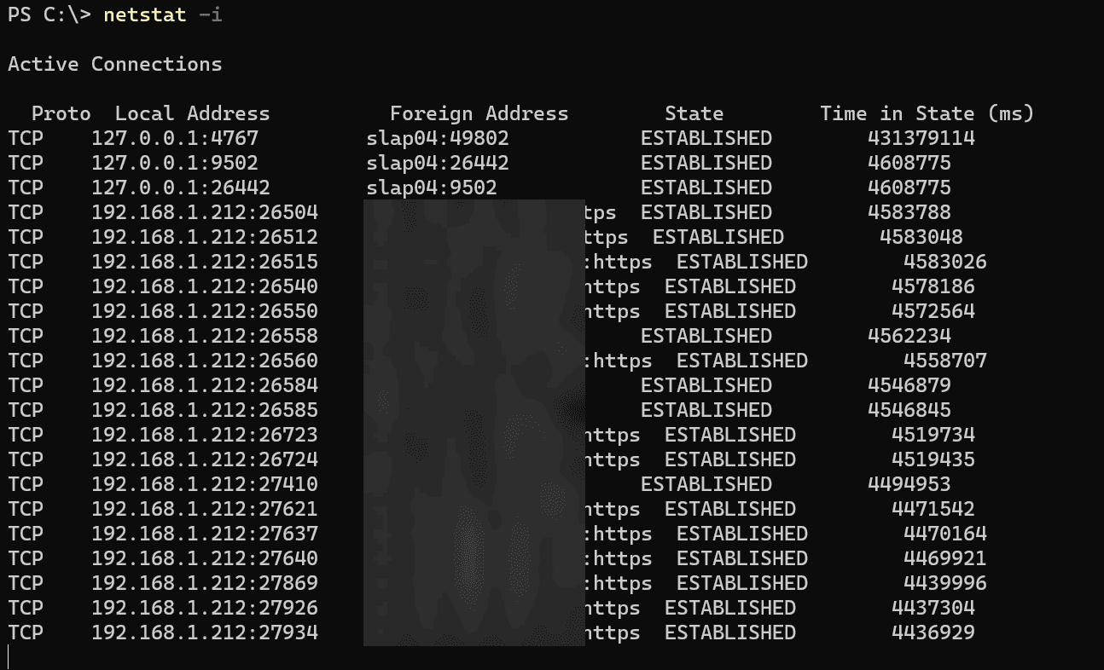The width and height of the screenshot is (1104, 670).
Task: Click ESTABLISHED in the 127.0.0.1:4767 row
Action: [706, 138]
